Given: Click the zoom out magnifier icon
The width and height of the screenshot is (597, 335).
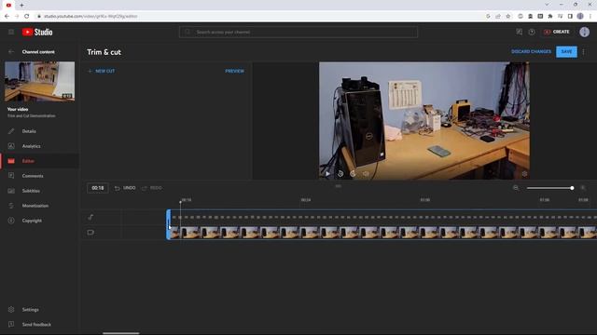Looking at the screenshot, I should [x=516, y=188].
